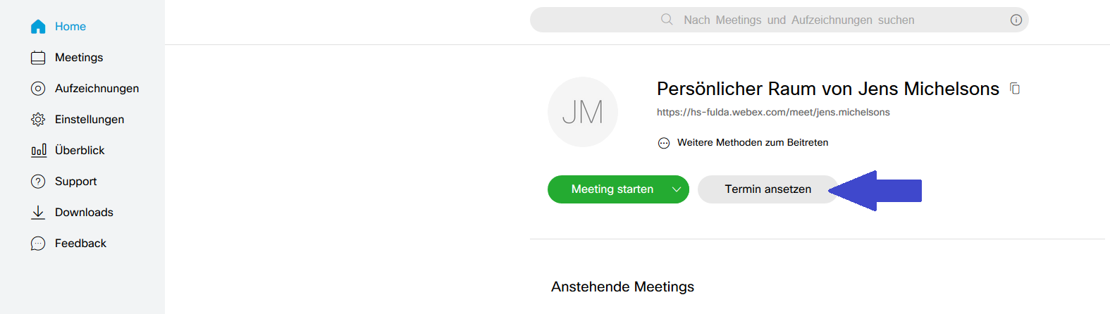1110x314 pixels.
Task: Click the search info icon
Action: point(1016,20)
